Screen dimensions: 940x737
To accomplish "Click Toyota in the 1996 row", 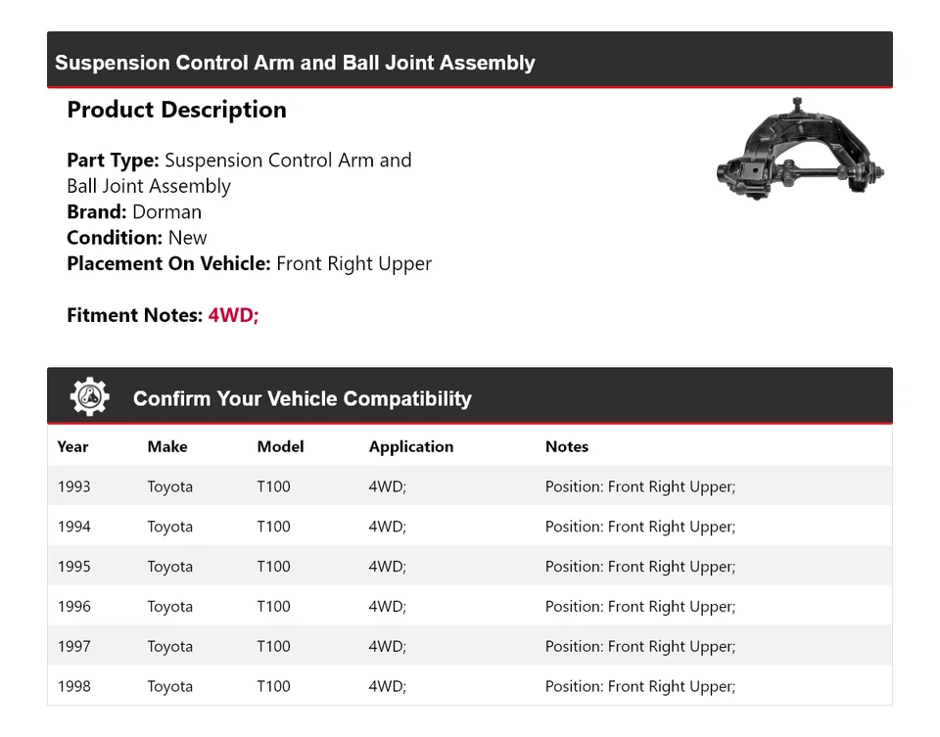I will [x=170, y=607].
